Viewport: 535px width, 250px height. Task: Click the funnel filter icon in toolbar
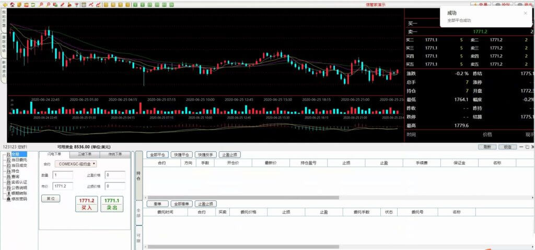[77, 5]
